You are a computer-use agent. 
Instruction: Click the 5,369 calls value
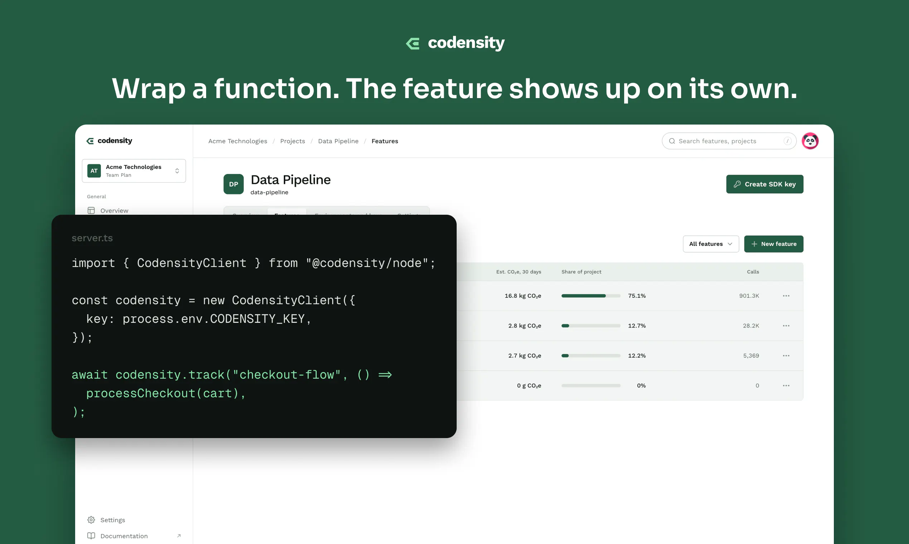[751, 356]
